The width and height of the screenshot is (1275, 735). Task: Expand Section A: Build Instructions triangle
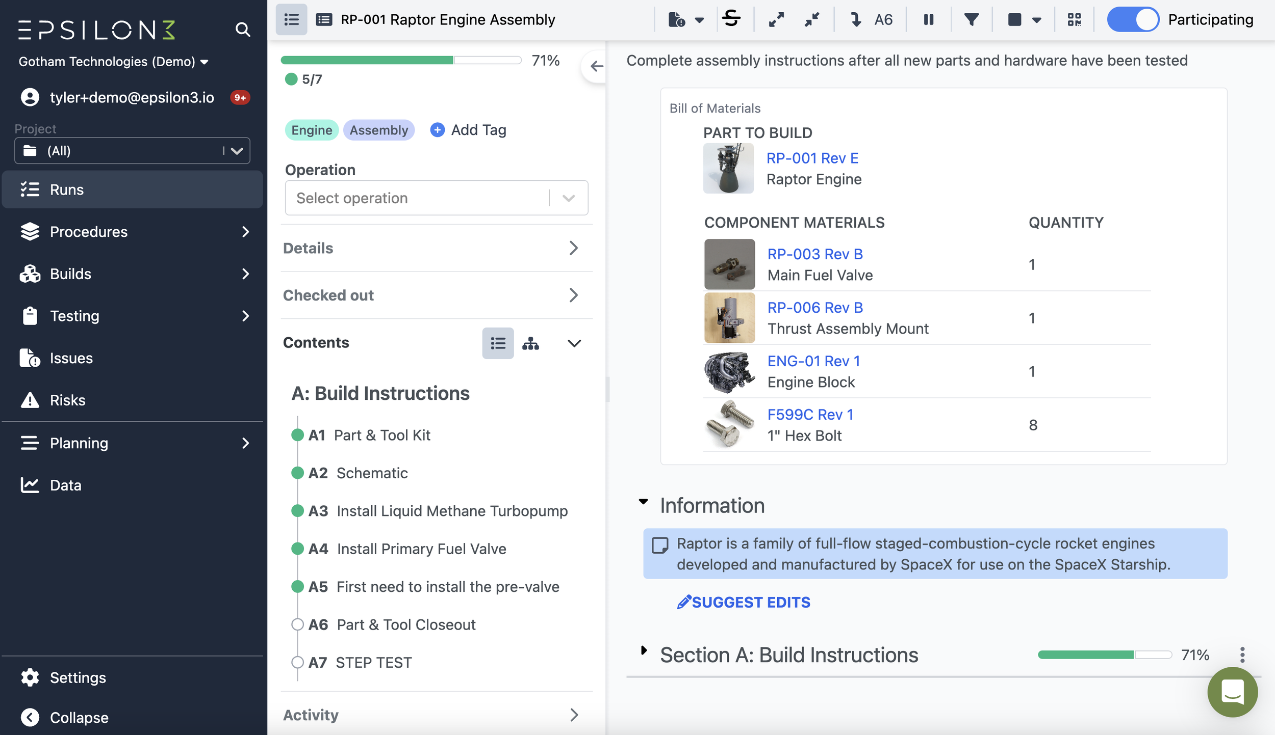coord(644,650)
